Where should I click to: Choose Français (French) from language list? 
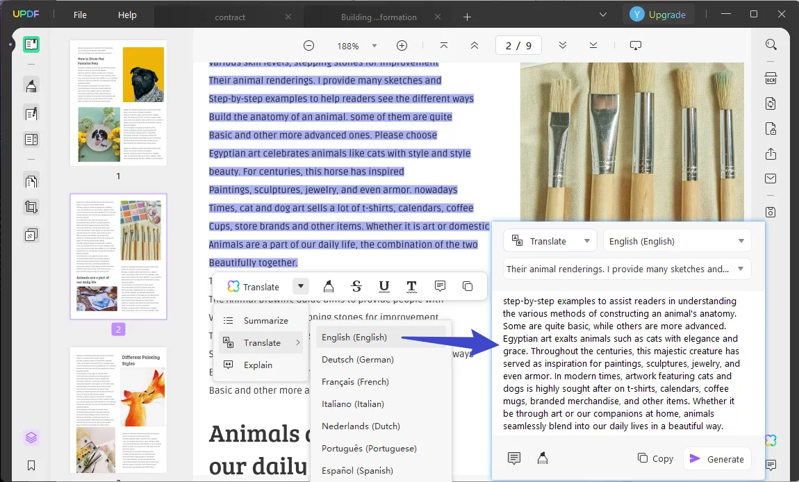(x=355, y=381)
